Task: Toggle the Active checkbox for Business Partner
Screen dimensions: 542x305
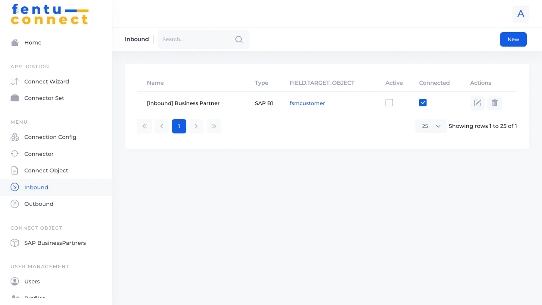Action: tap(389, 103)
